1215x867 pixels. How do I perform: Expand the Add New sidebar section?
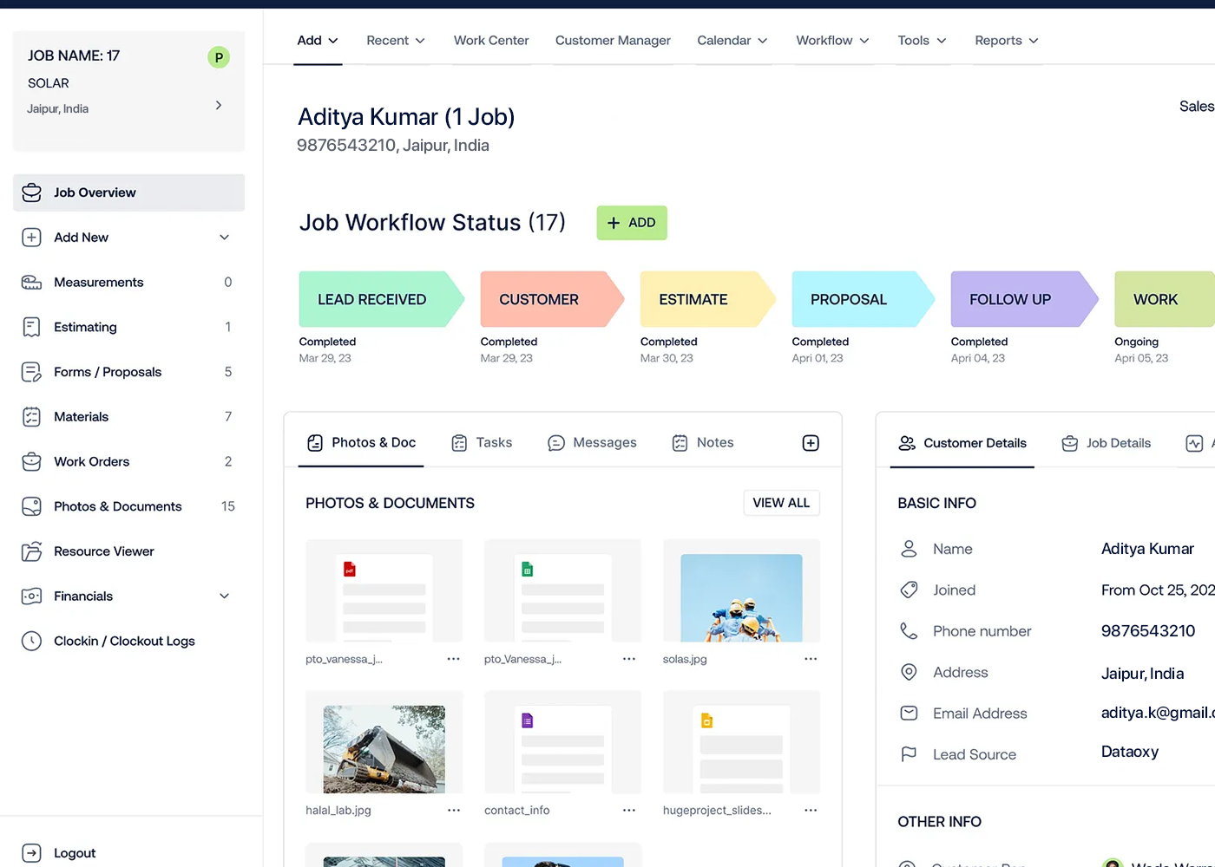224,238
